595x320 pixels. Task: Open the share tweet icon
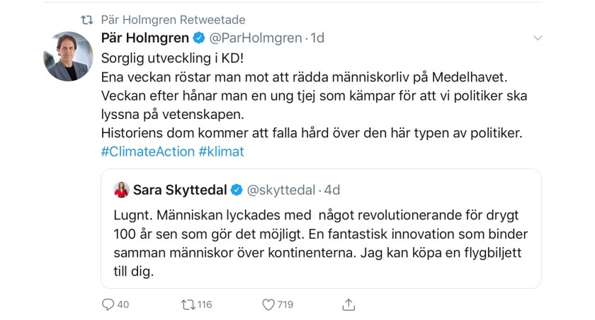point(348,304)
